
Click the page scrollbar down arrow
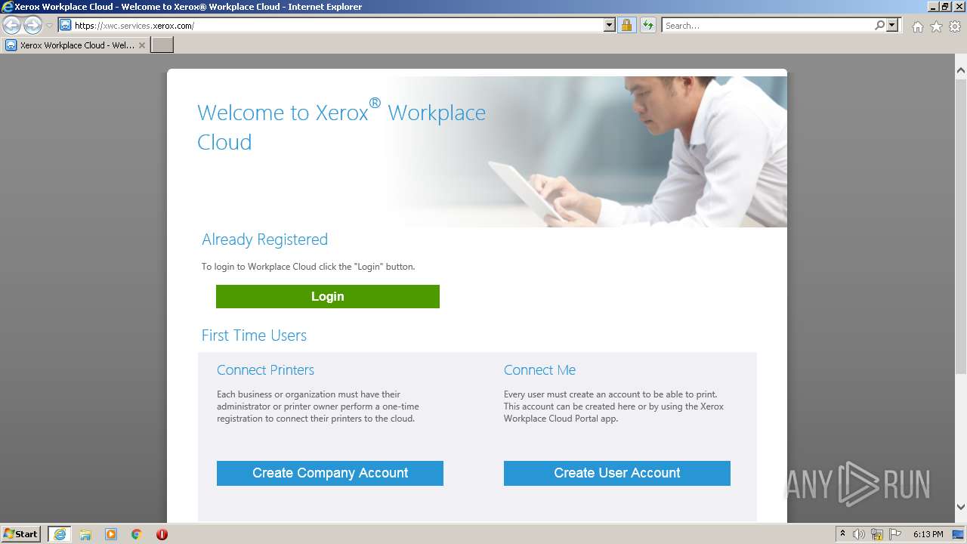tap(960, 507)
